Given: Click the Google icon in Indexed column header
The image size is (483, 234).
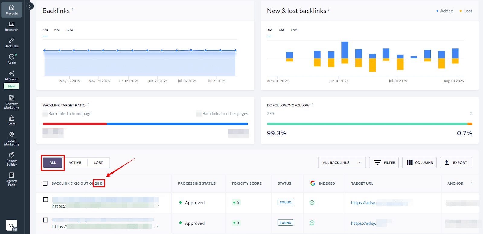Looking at the screenshot, I should [313, 183].
